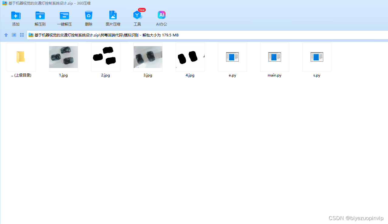
Task: Click the archive path address field
Action: 208,35
